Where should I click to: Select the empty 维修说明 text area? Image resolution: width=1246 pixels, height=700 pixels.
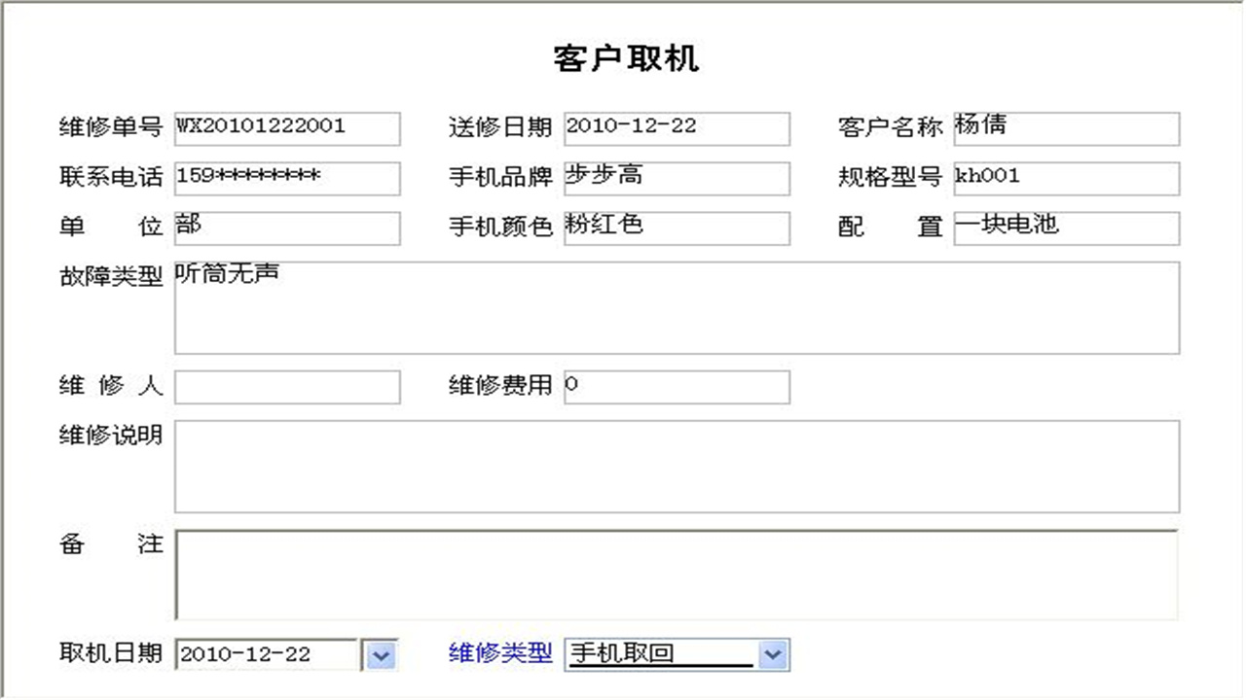tap(676, 465)
